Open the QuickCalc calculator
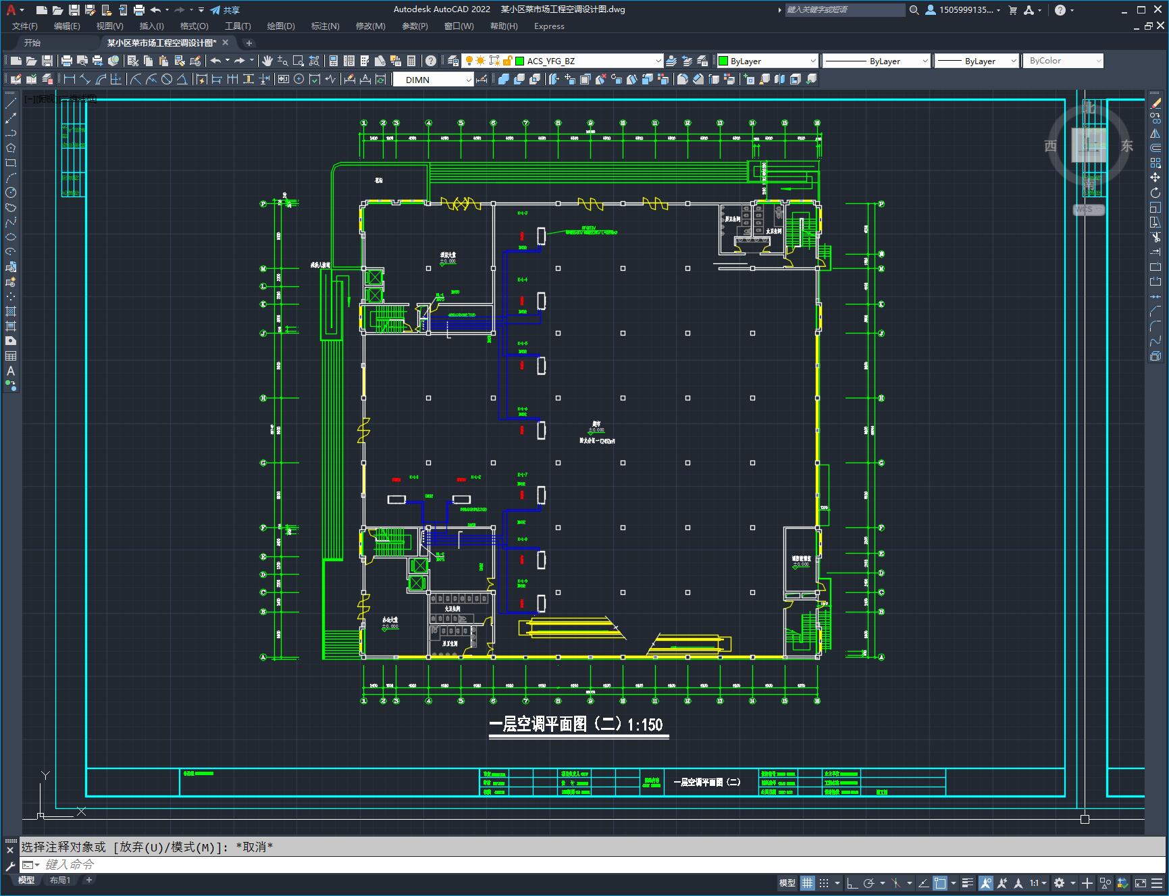 (412, 61)
